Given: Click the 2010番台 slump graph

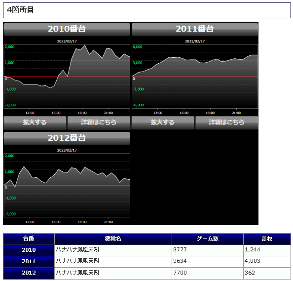Looking at the screenshot, I should click(67, 77).
